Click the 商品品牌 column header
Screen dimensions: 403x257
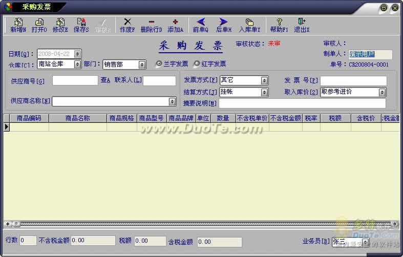(x=181, y=118)
